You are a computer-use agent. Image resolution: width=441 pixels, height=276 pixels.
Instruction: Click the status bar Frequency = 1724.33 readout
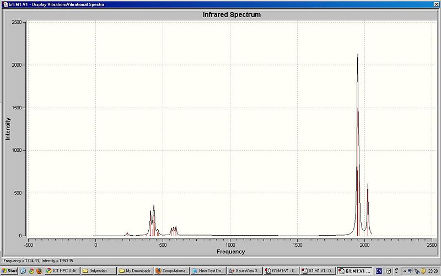point(38,261)
